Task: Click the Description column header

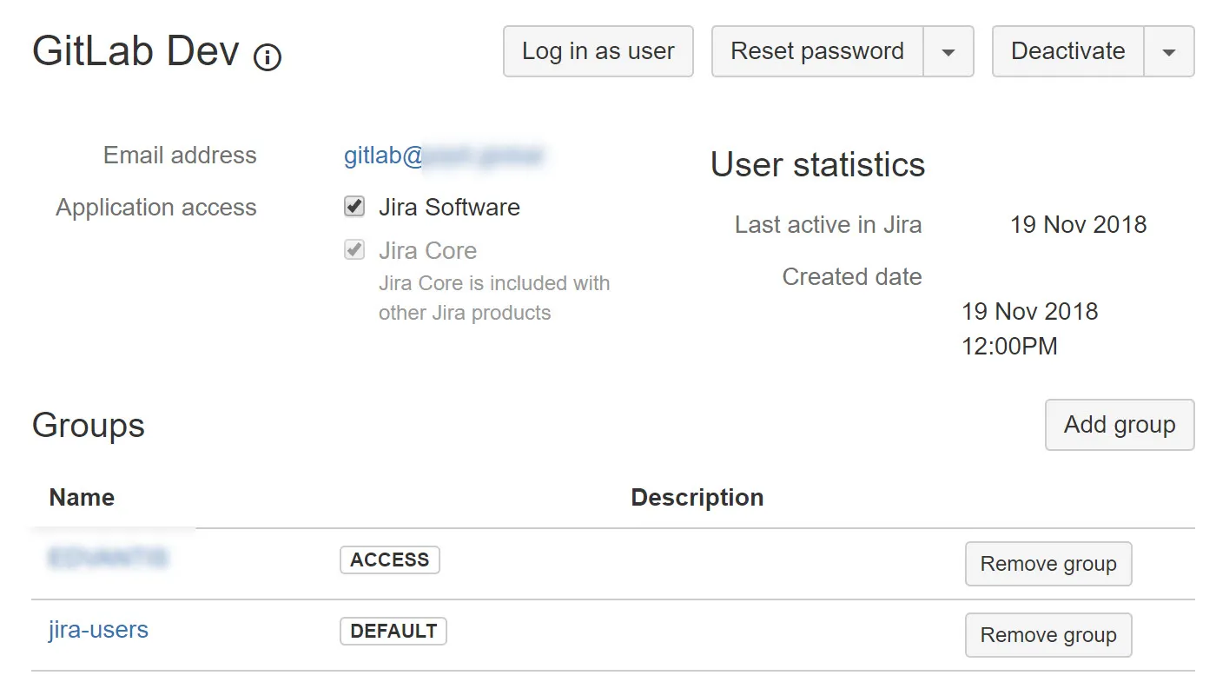Action: click(x=697, y=497)
